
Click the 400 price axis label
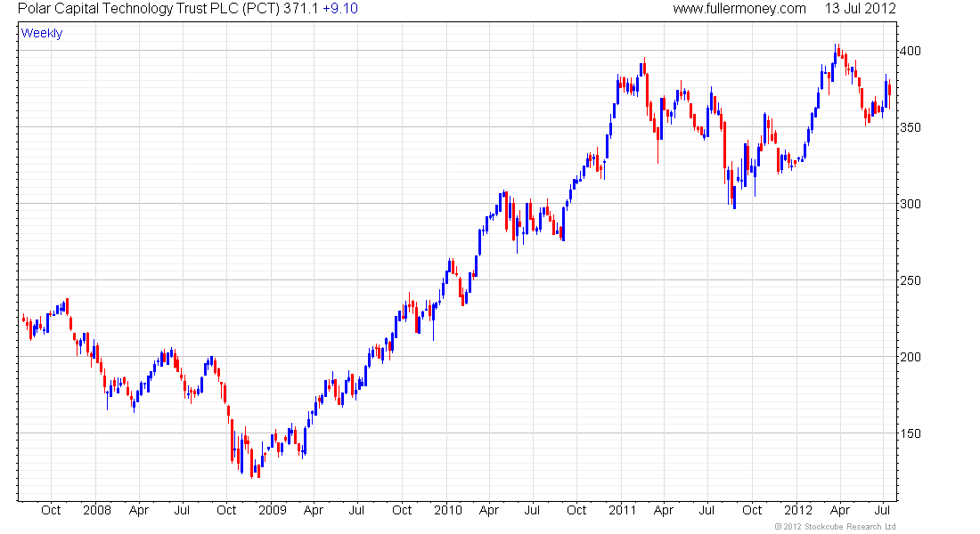click(910, 52)
